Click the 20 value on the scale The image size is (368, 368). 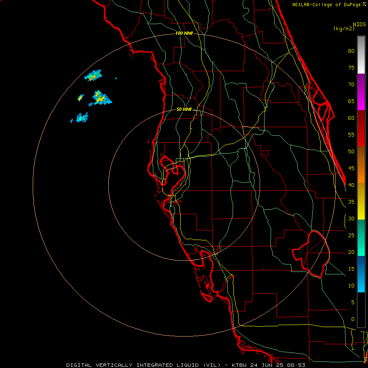coord(351,252)
